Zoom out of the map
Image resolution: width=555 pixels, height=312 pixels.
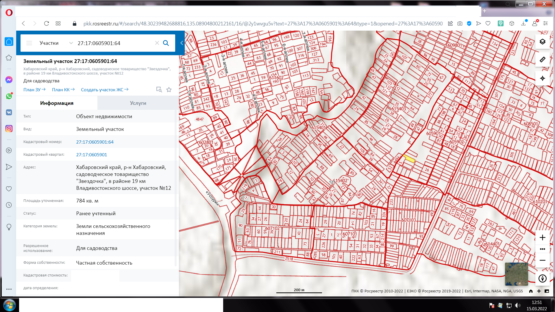(x=542, y=260)
